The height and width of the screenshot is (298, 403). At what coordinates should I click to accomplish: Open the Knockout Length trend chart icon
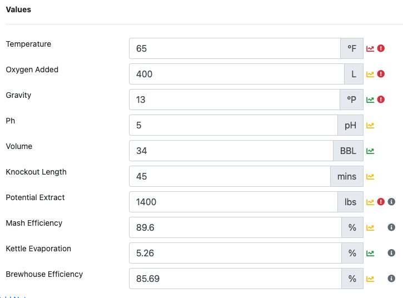370,176
